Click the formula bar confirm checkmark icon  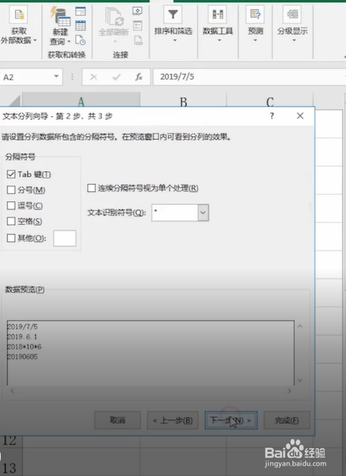(116, 77)
